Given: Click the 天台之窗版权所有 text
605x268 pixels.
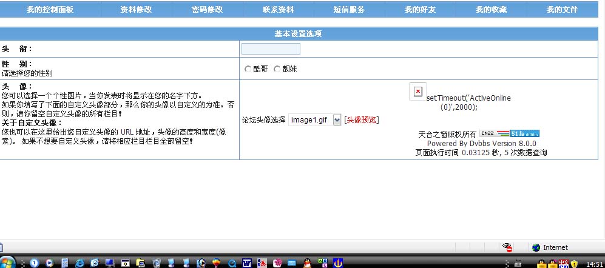Looking at the screenshot, I should 448,135.
